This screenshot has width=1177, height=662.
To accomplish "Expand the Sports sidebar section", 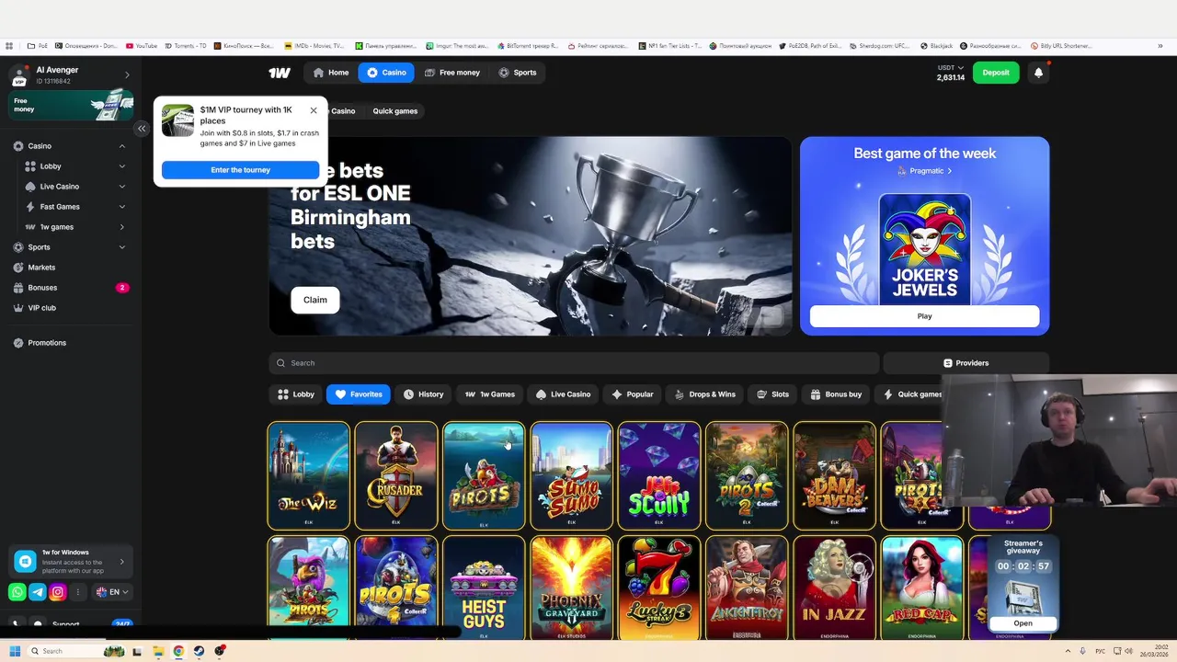I will click(x=121, y=247).
